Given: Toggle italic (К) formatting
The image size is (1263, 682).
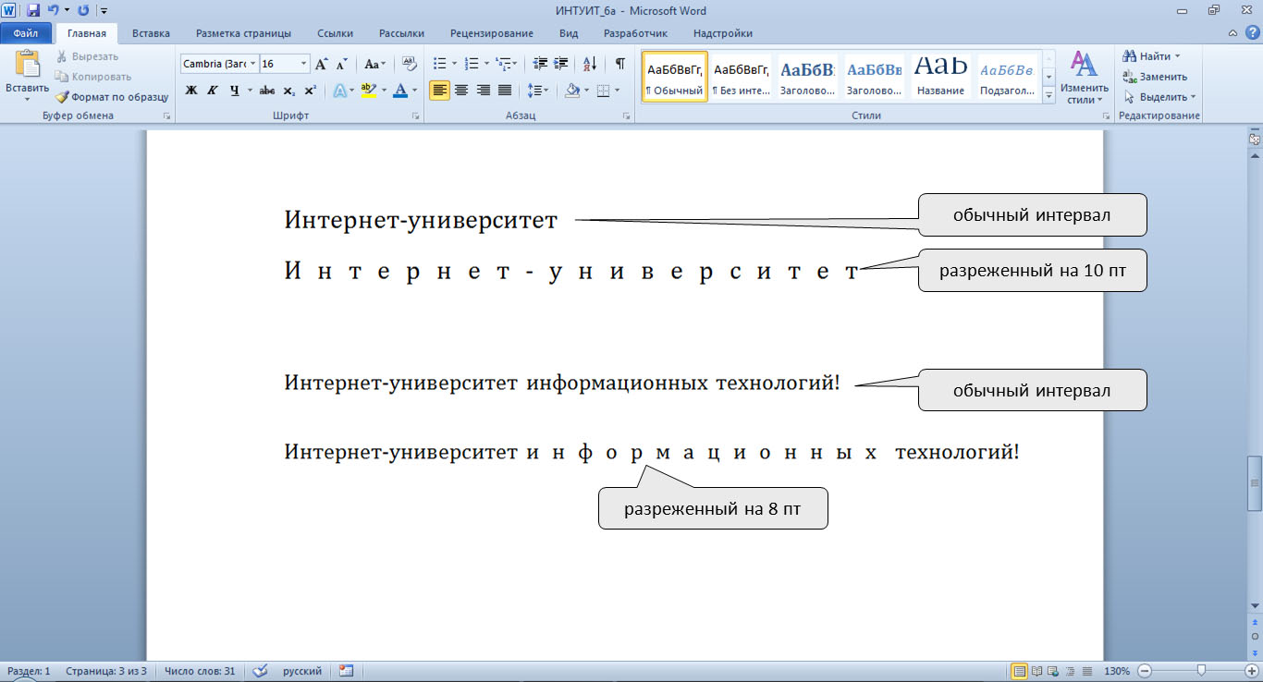Looking at the screenshot, I should [212, 90].
